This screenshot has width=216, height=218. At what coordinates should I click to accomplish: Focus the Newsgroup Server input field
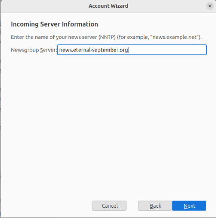click(132, 50)
